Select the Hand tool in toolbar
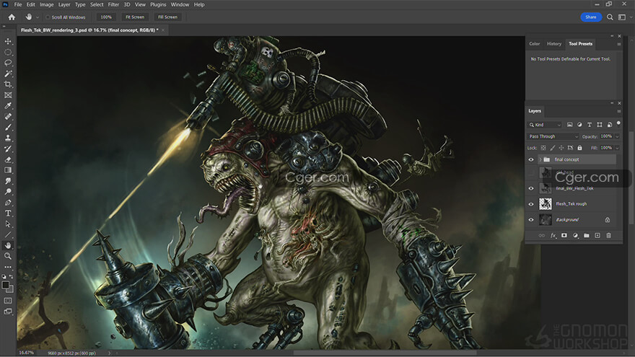 [x=8, y=245]
